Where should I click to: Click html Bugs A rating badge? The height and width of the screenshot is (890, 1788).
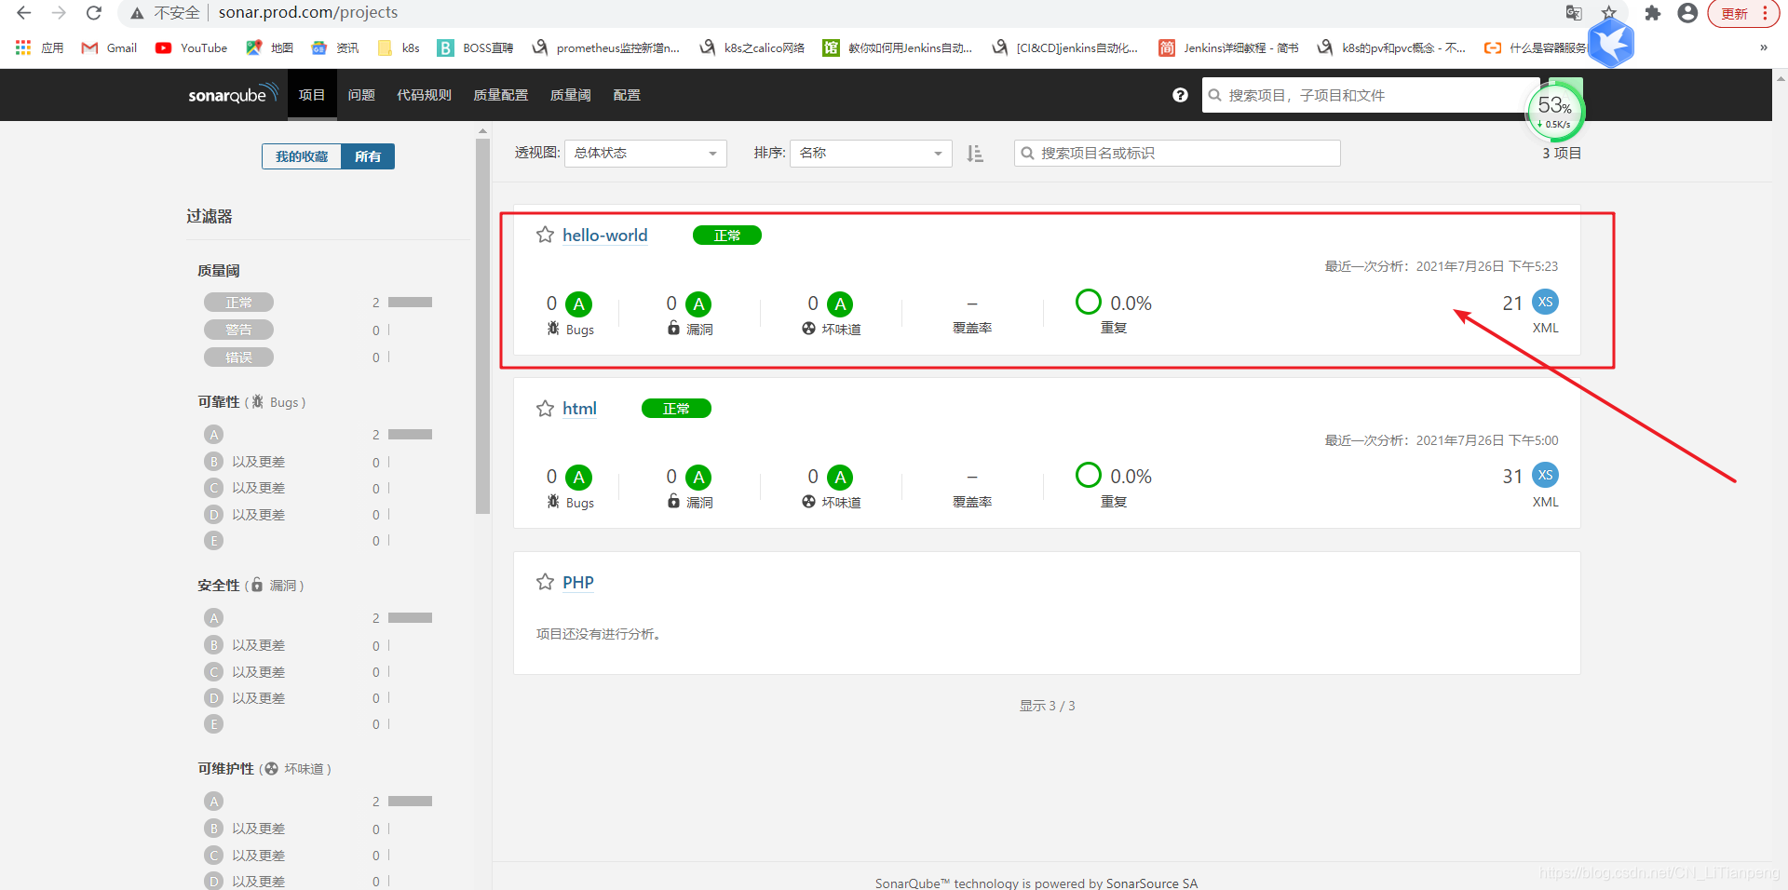(578, 478)
